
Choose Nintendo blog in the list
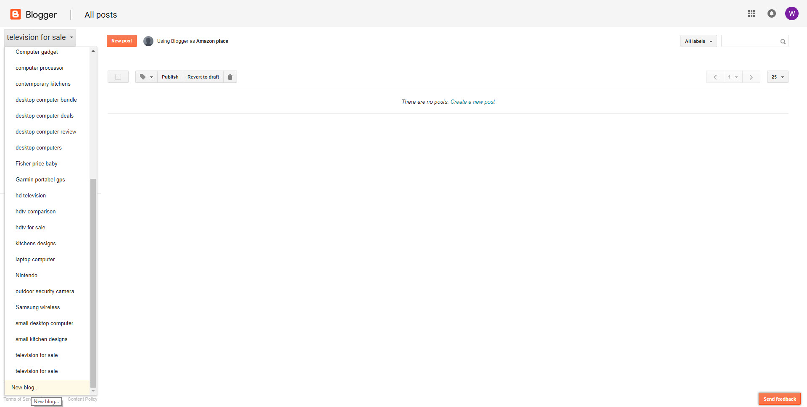coord(26,276)
